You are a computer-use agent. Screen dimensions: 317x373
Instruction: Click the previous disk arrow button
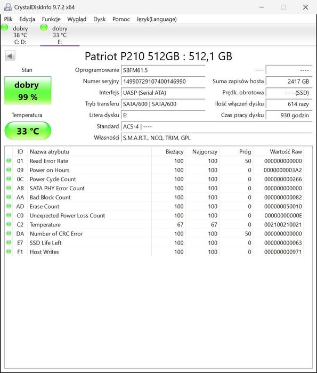(x=10, y=56)
